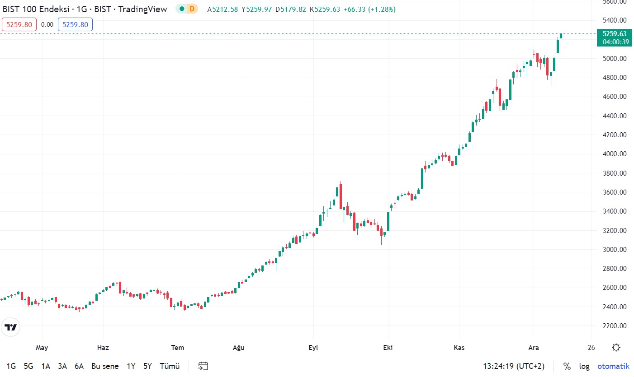Click the May label on time axis
634x377 pixels.
click(42, 348)
